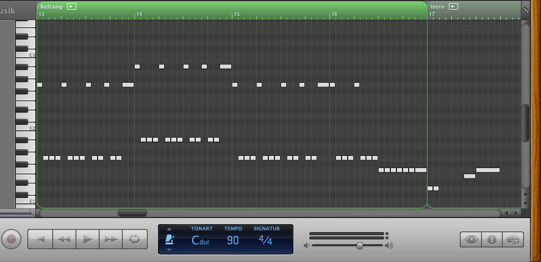
Task: Click the metronome tuner icon in LCD
Action: pyautogui.click(x=169, y=239)
